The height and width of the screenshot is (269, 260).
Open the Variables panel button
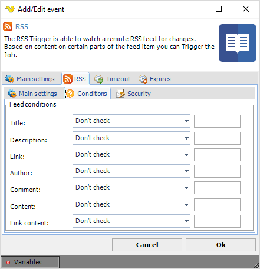click(30, 262)
